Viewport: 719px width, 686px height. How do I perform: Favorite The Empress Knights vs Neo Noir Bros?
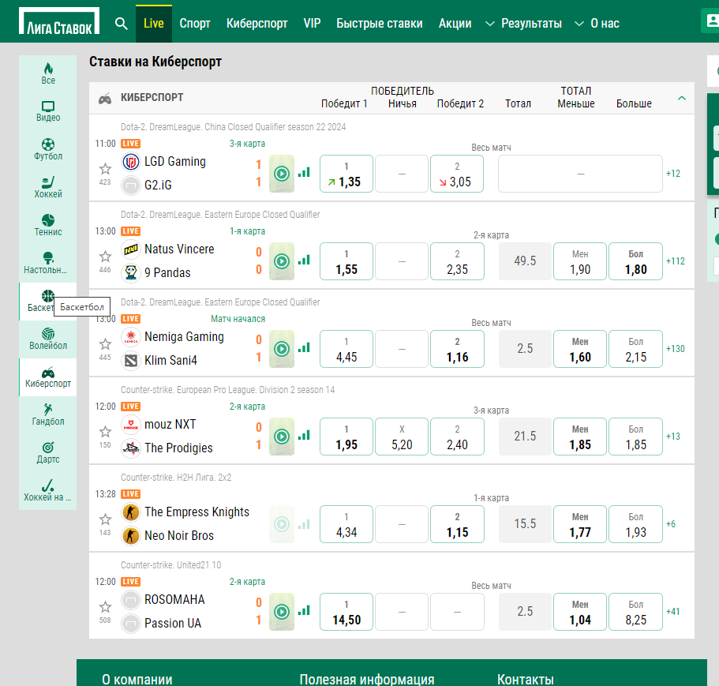click(x=106, y=519)
